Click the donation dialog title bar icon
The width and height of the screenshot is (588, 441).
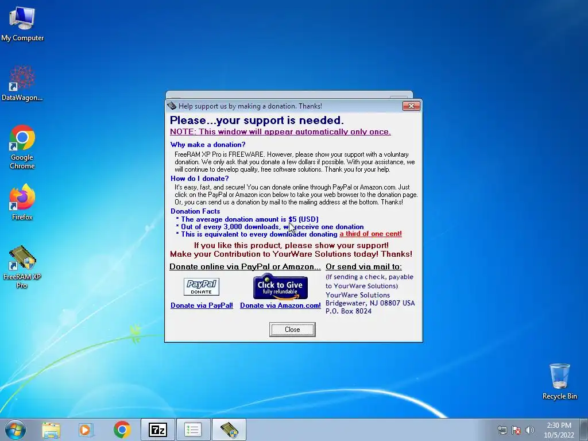pos(172,106)
